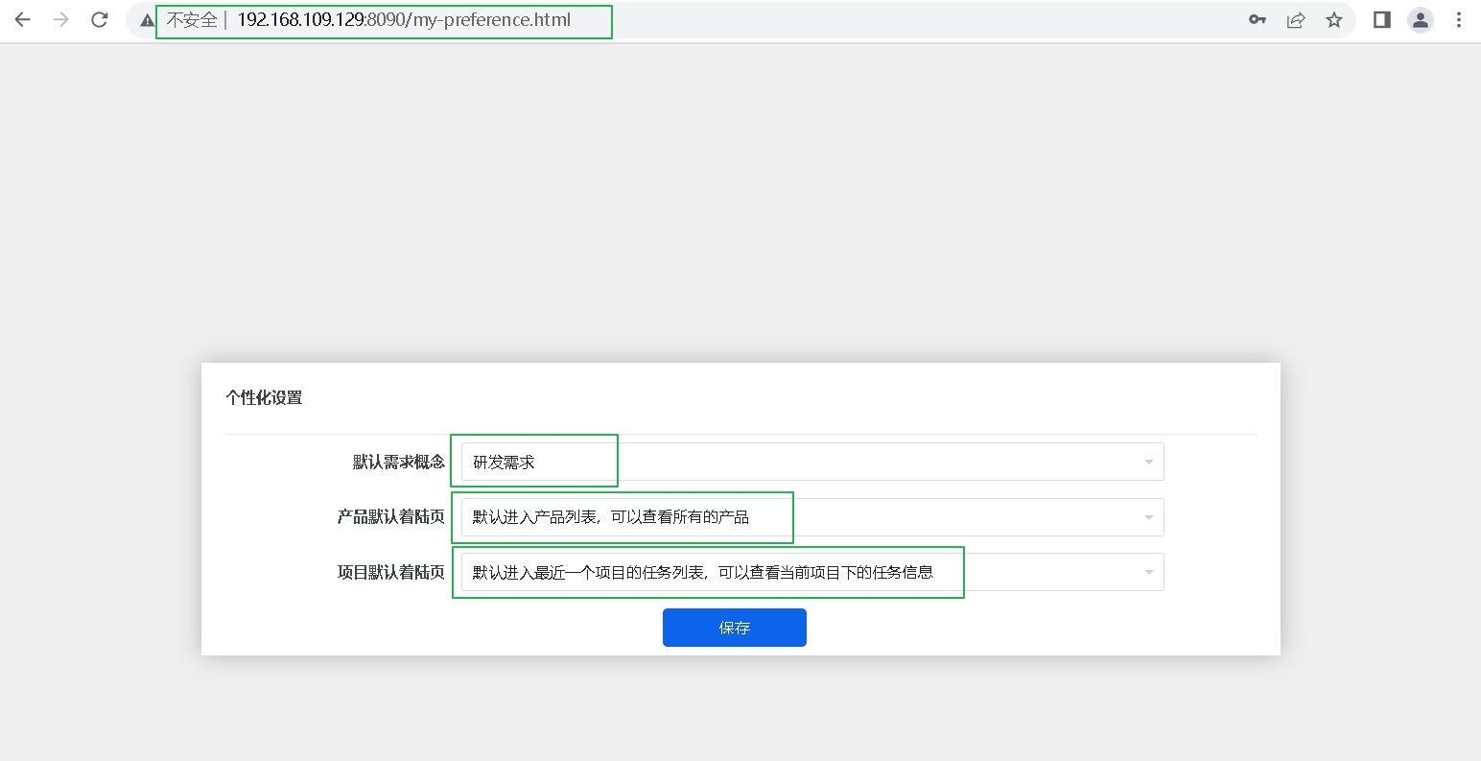Image resolution: width=1481 pixels, height=761 pixels.
Task: Share this page via share icon
Action: pos(1296,19)
